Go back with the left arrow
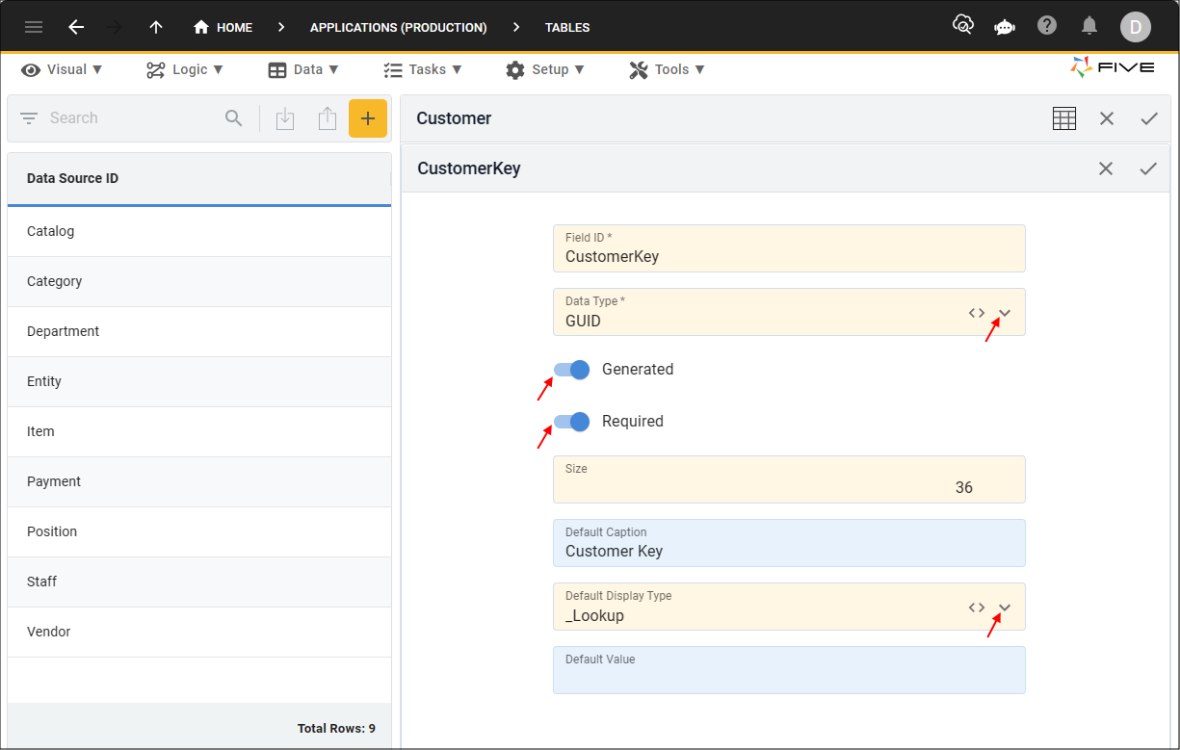 [x=76, y=27]
